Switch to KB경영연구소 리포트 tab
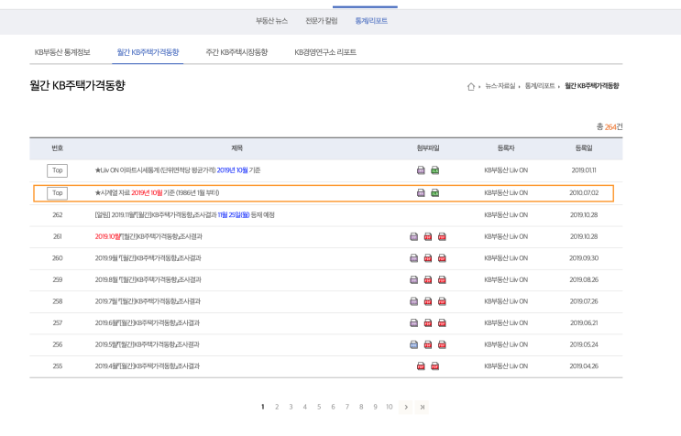The width and height of the screenshot is (681, 436). 325,52
